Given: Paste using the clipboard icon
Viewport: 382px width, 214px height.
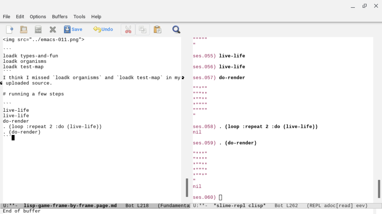Looking at the screenshot, I should click(157, 29).
